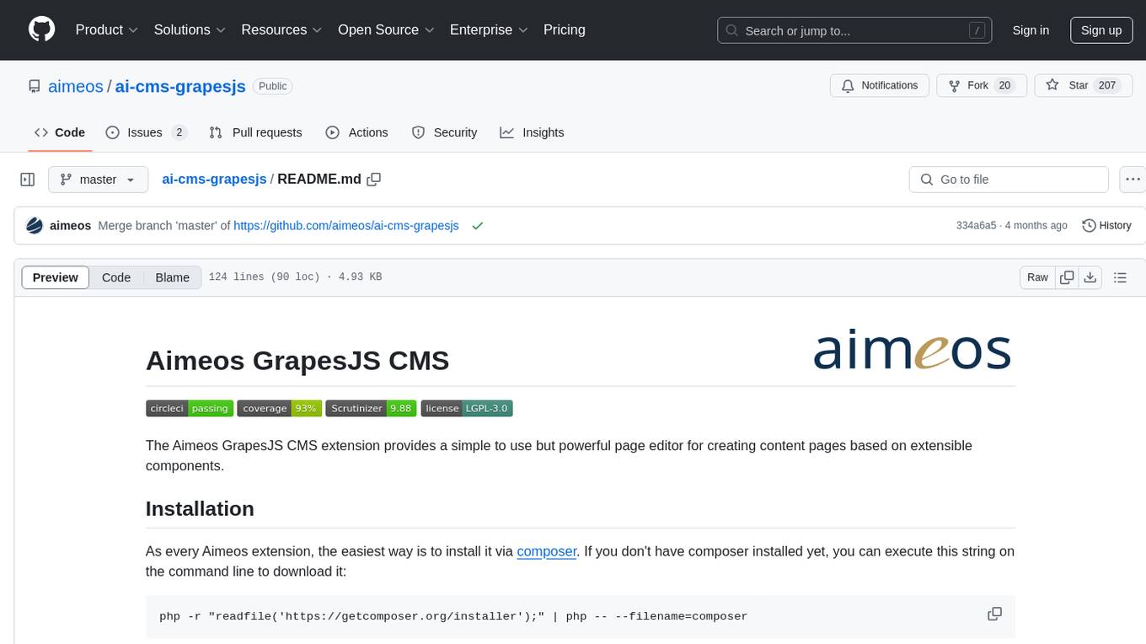Open the ai-cms-grapesjs repository title link

[x=180, y=86]
